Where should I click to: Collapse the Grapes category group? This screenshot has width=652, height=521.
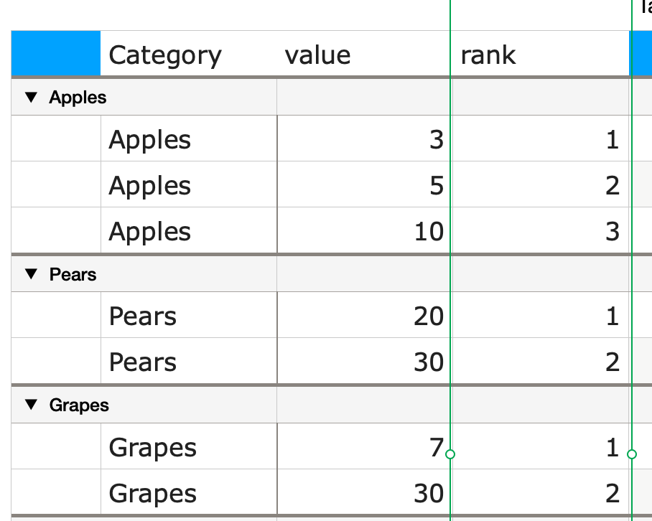click(x=31, y=405)
